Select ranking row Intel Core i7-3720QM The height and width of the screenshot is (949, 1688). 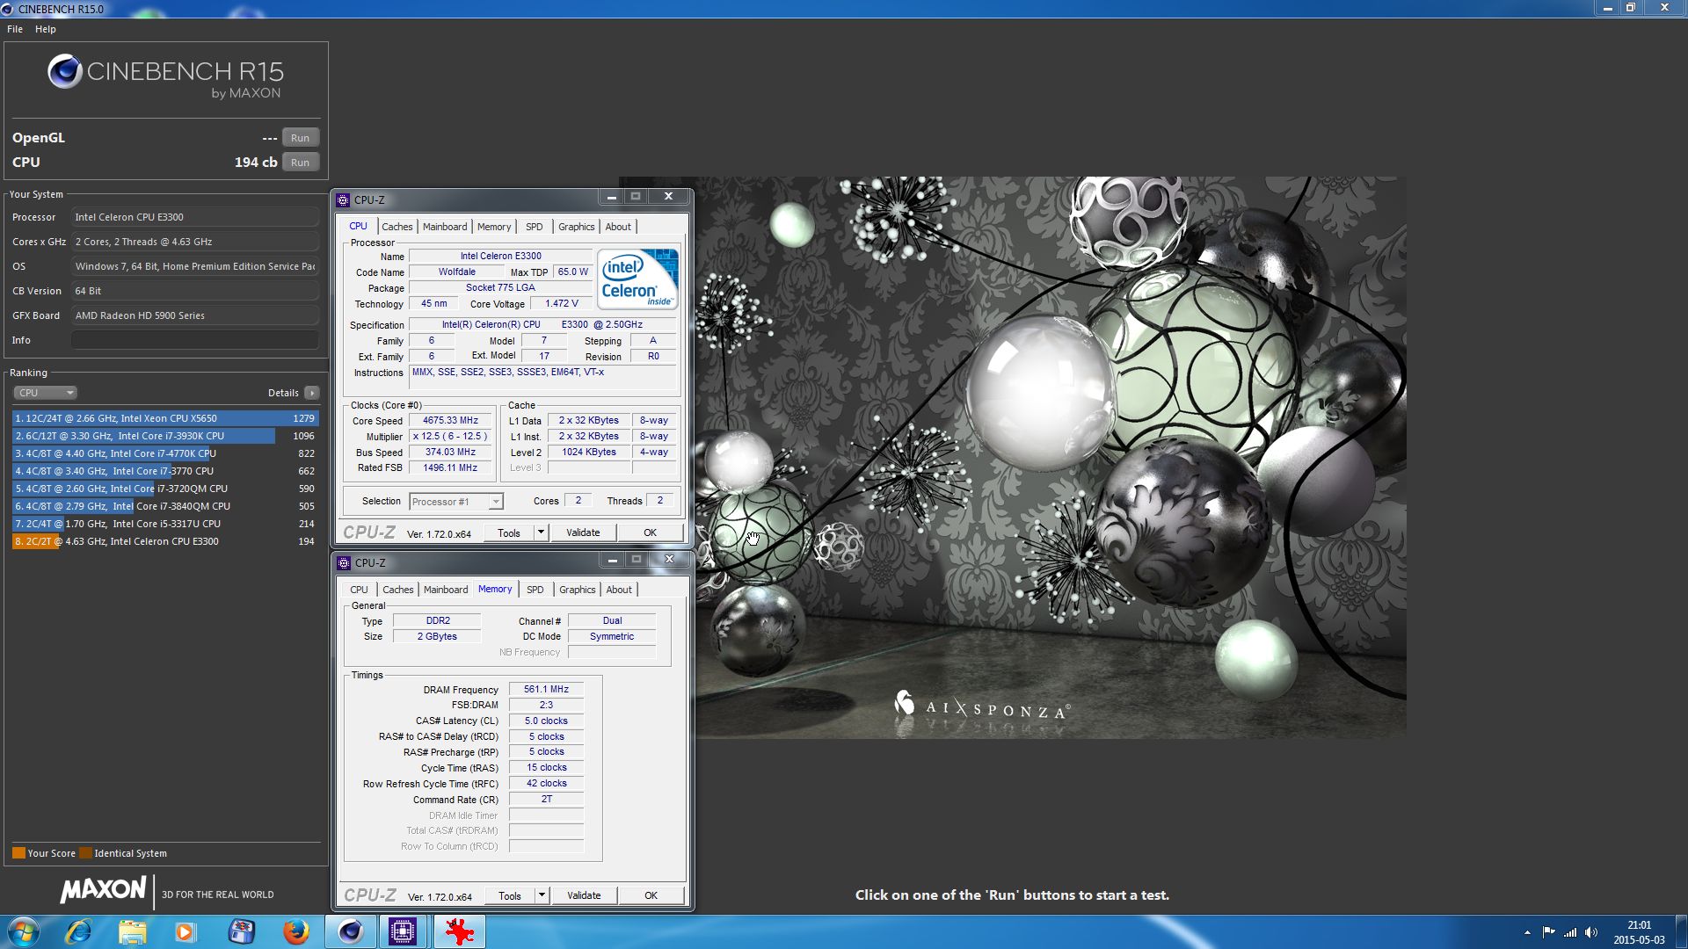point(164,489)
